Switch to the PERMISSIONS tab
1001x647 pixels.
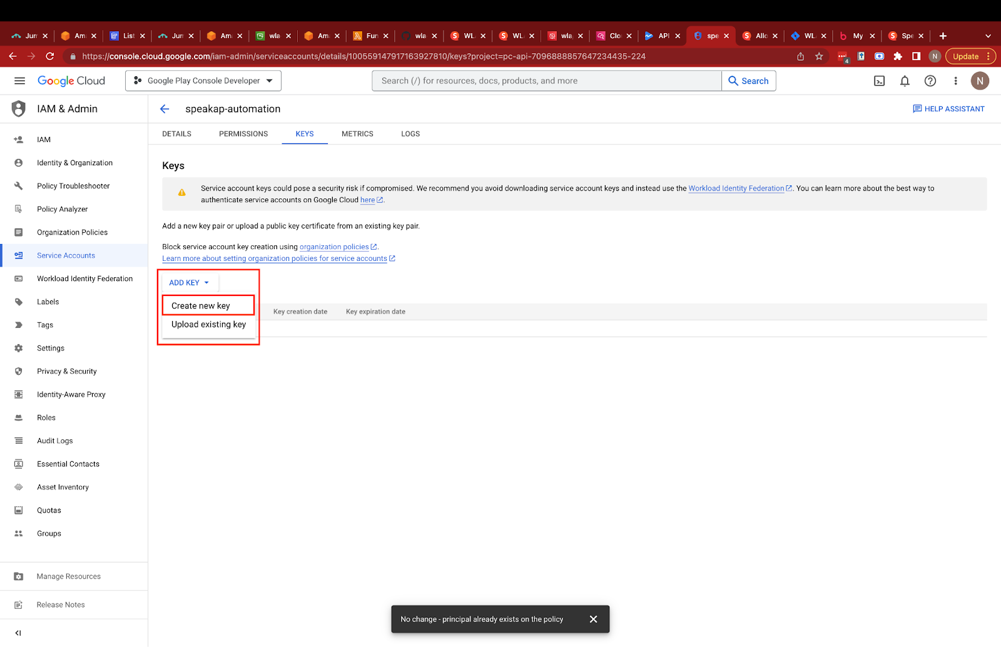(243, 134)
